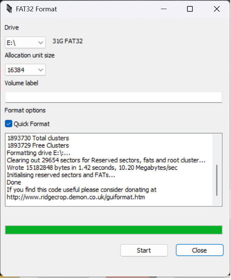Click into the Volume label text field

pyautogui.click(x=114, y=97)
